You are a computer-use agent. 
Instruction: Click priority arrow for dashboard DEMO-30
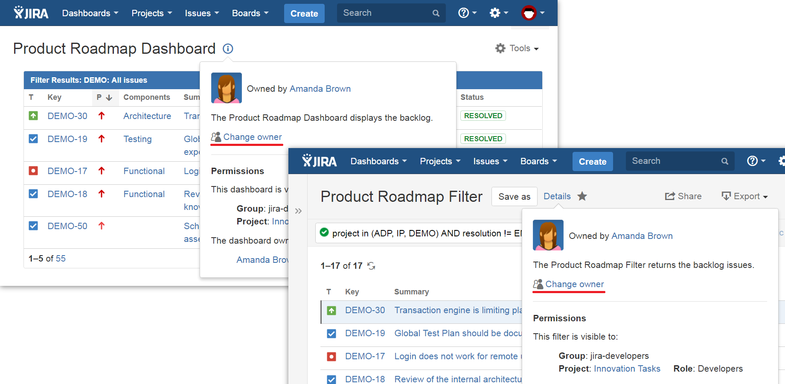102,116
